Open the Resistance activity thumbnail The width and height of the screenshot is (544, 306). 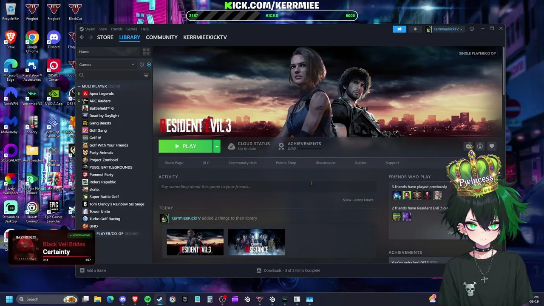[256, 242]
